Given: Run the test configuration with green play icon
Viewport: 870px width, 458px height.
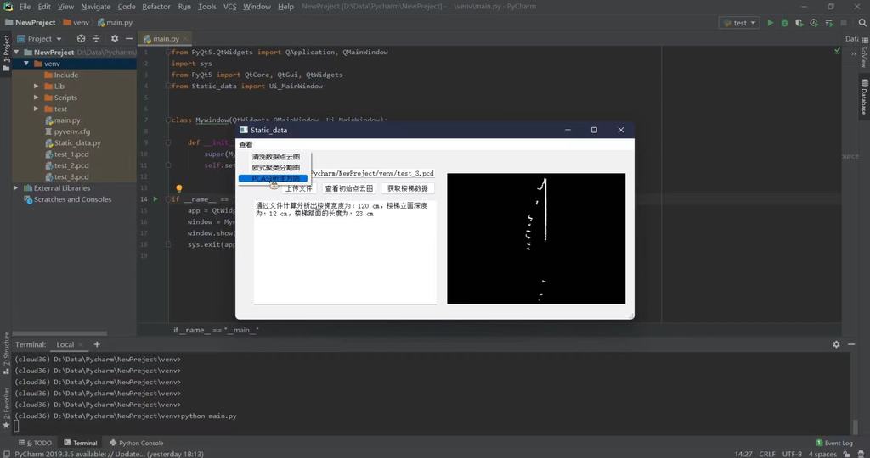Looking at the screenshot, I should [771, 23].
